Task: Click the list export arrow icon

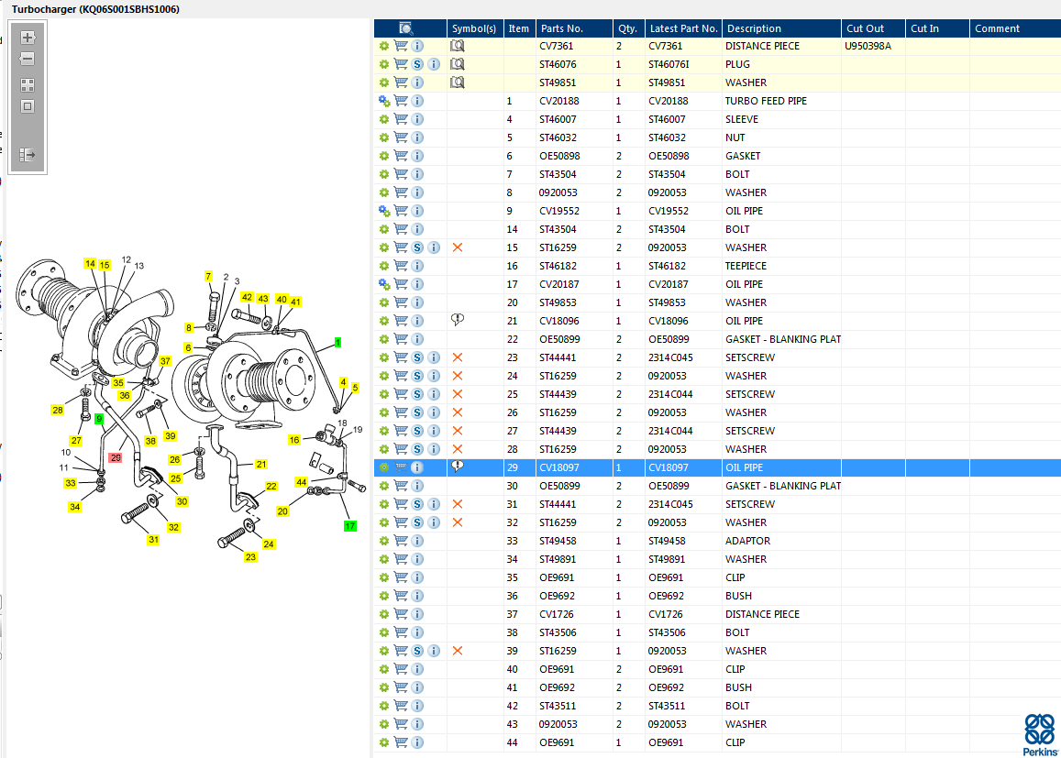Action: pos(28,155)
